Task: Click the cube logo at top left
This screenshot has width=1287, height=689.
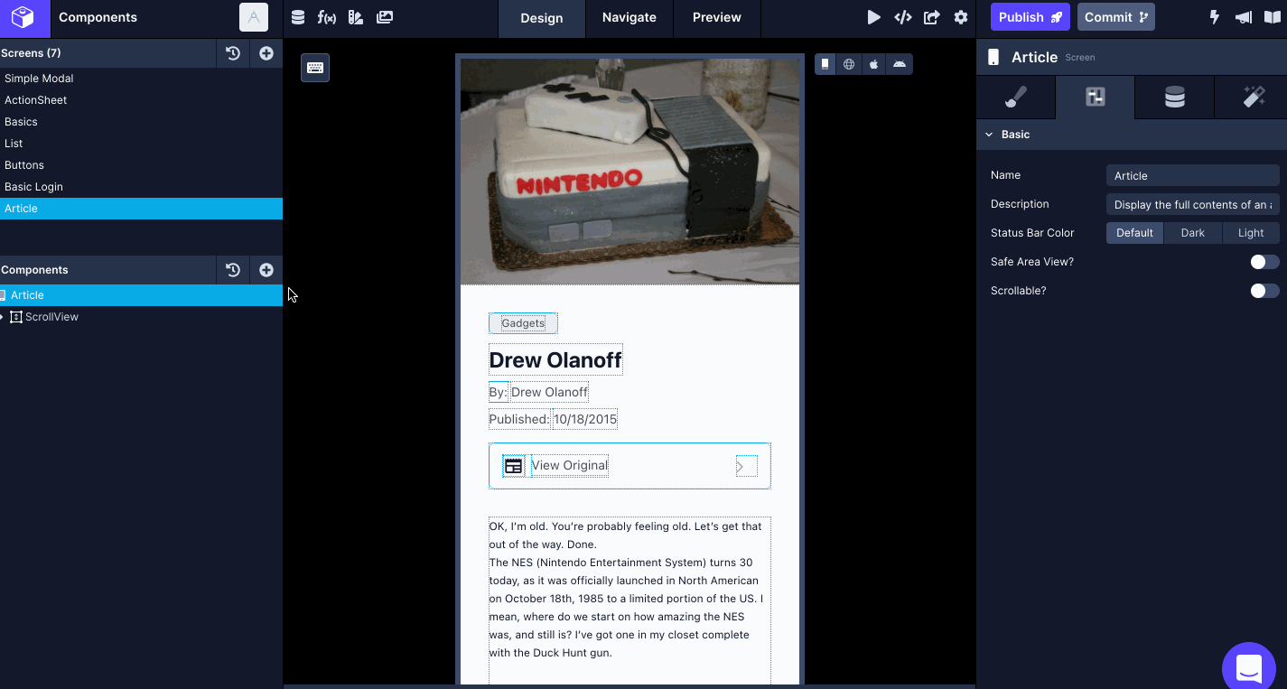Action: 23,17
